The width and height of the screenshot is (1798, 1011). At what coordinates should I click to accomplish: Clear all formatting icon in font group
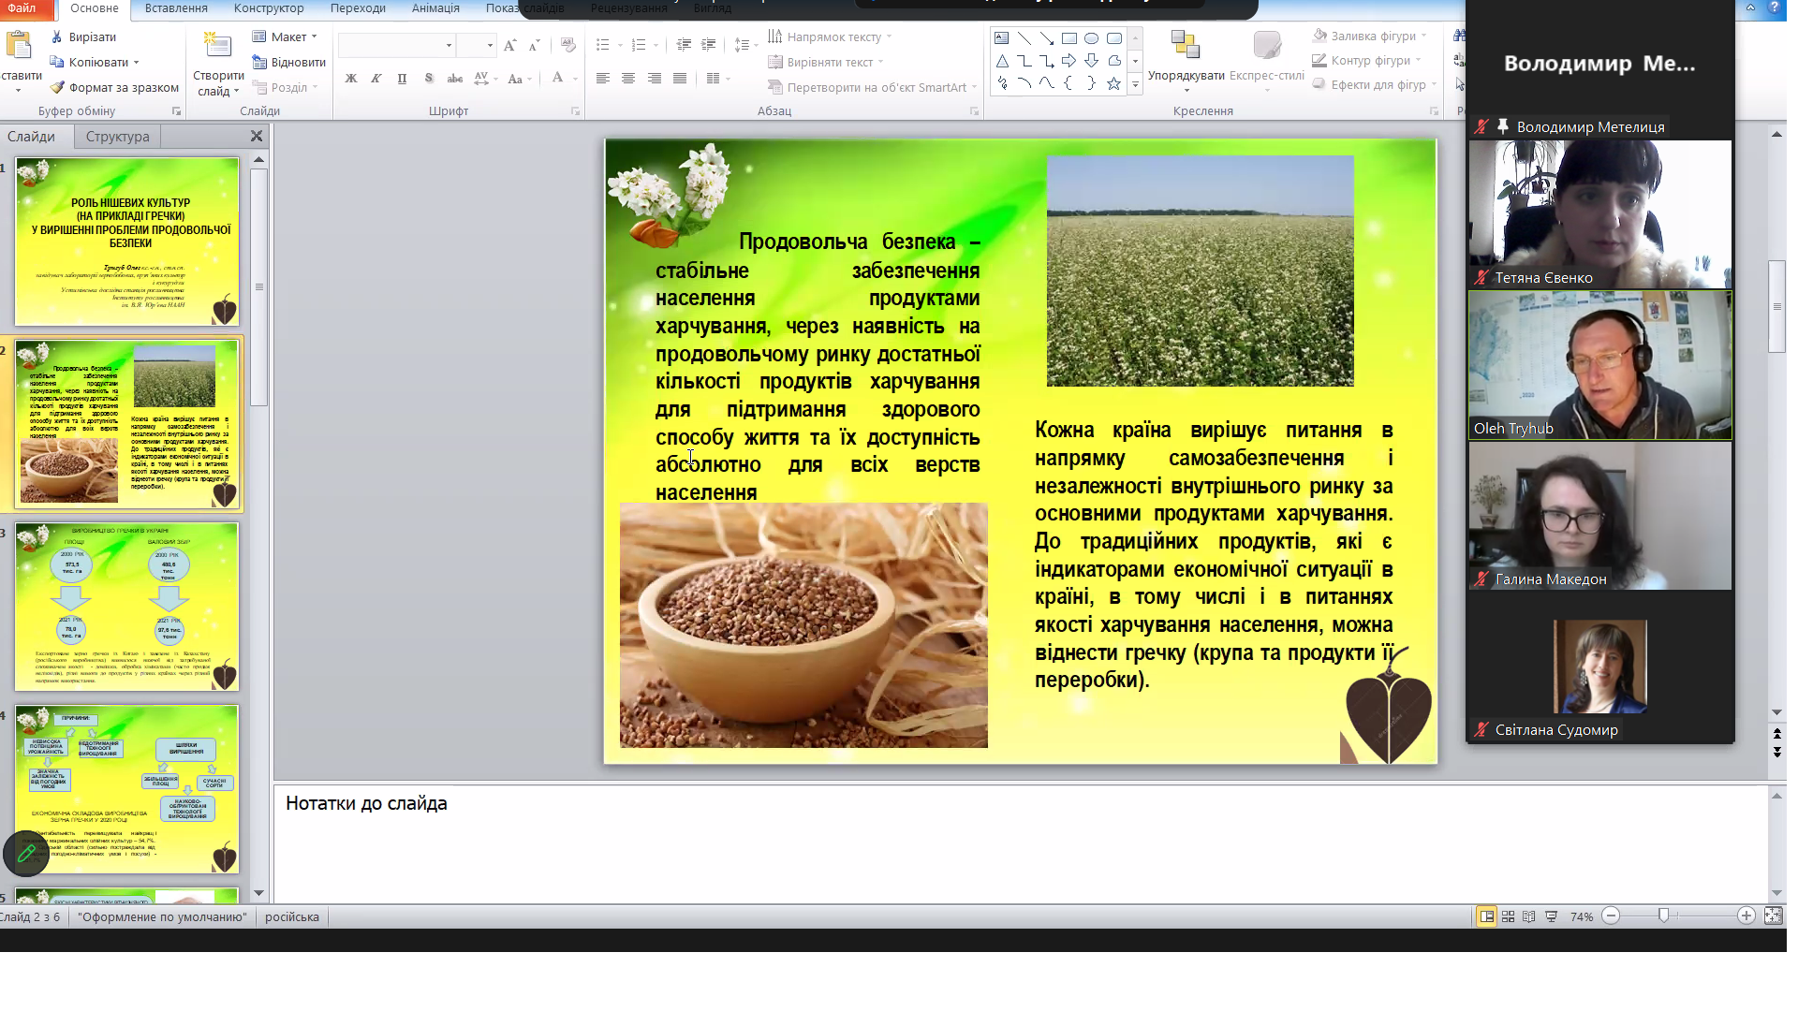tap(567, 45)
